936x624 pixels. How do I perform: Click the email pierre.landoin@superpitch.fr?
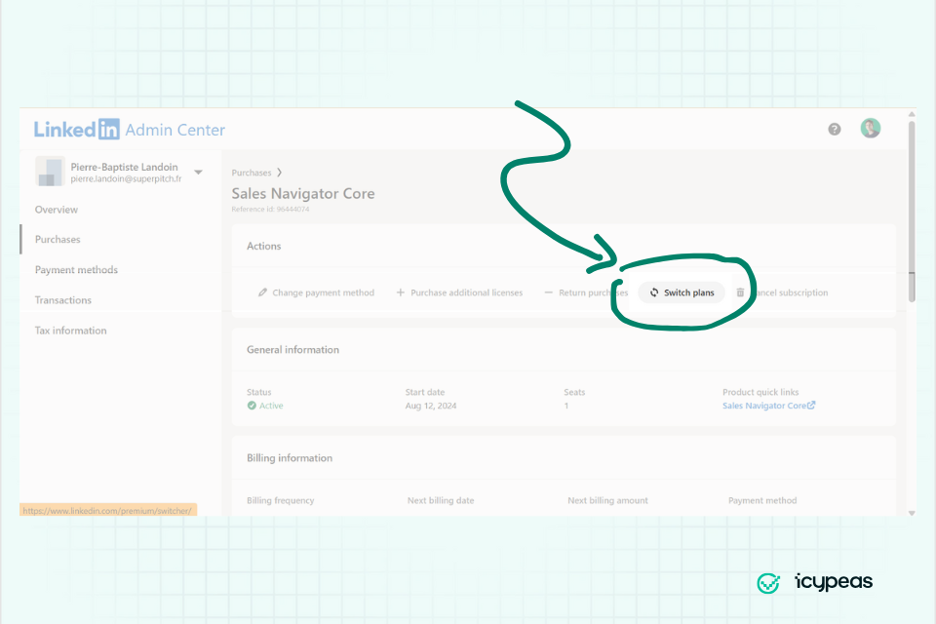pos(126,178)
